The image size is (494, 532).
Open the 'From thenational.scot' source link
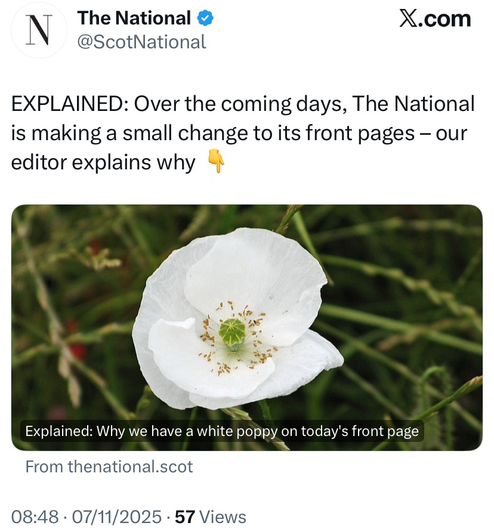tap(109, 466)
